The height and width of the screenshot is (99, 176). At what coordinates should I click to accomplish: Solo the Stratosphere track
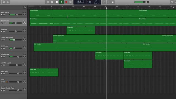point(4,57)
